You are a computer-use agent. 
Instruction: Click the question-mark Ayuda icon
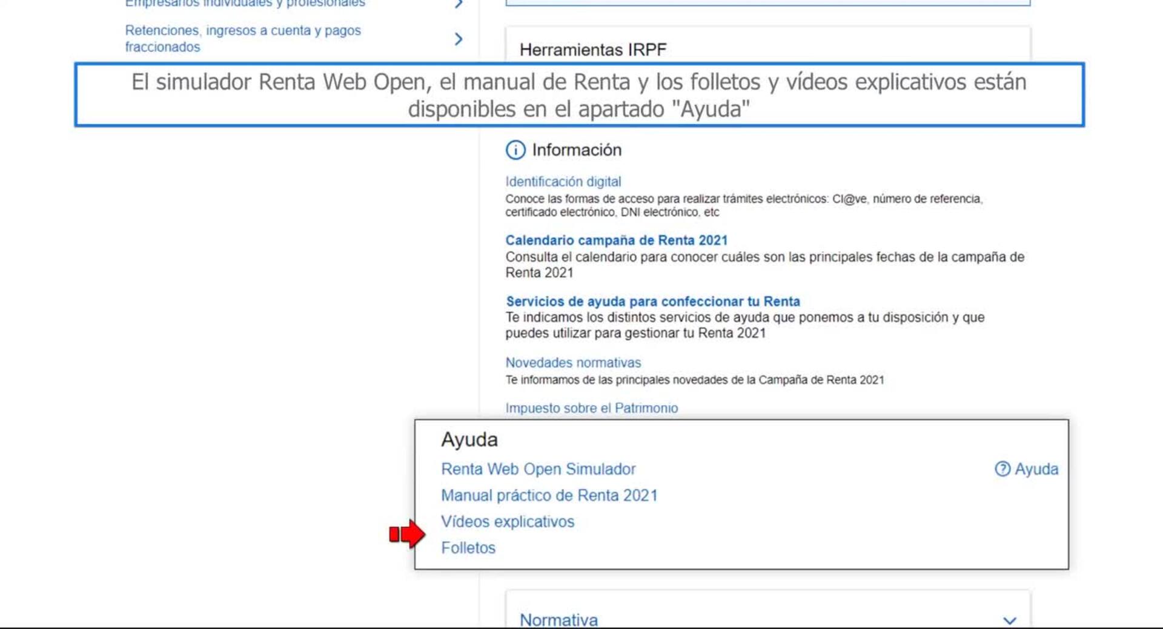[1002, 469]
